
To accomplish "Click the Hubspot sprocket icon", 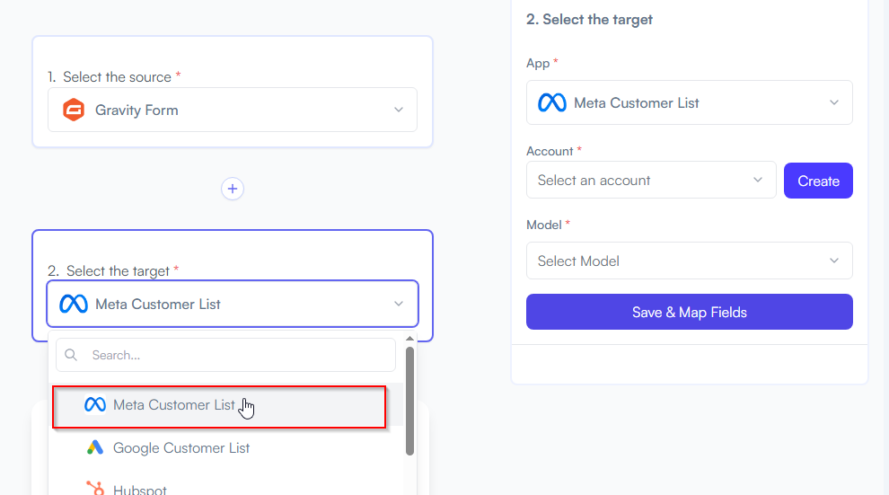I will [x=94, y=488].
